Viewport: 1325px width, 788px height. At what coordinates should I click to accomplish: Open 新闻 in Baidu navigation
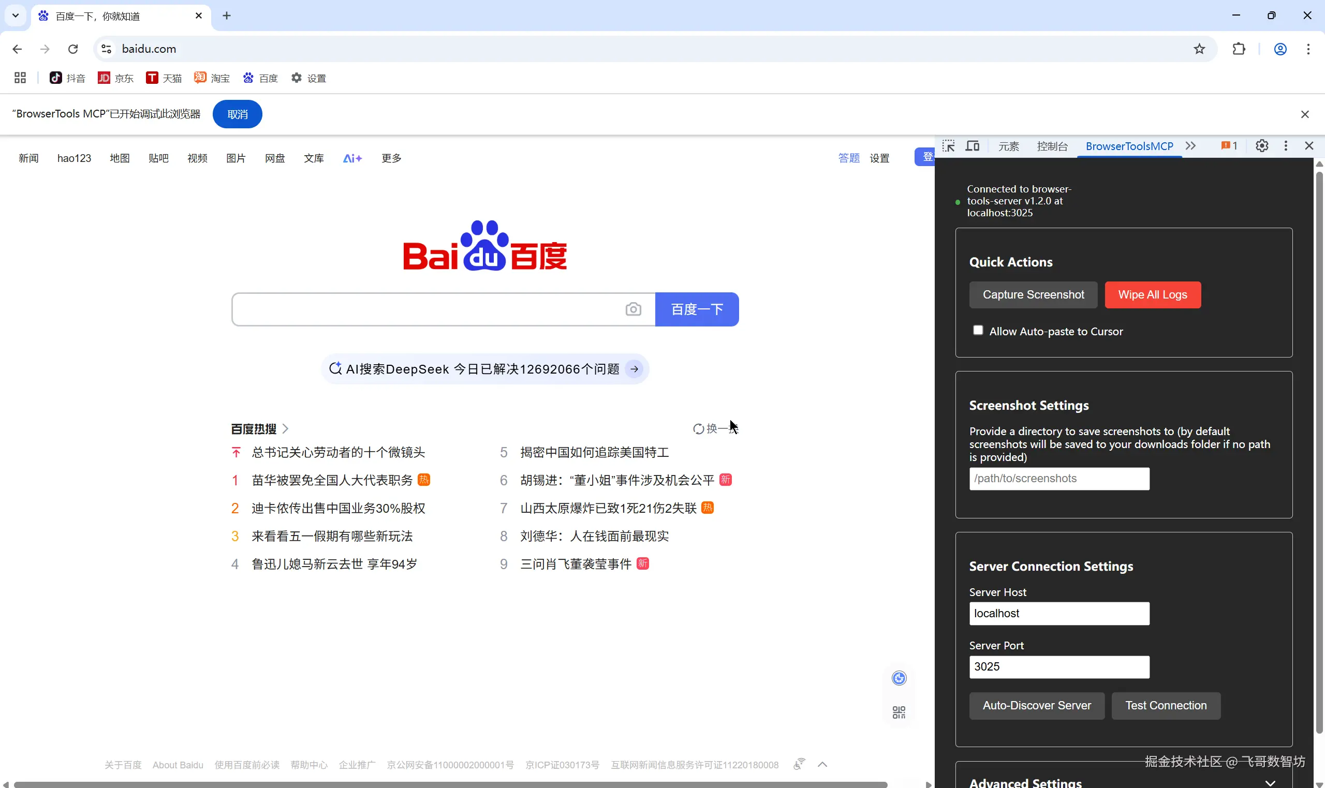[x=28, y=158]
